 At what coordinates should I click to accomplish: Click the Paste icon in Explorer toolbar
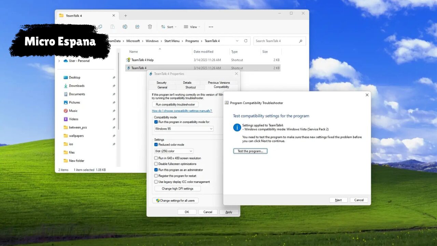pyautogui.click(x=112, y=27)
